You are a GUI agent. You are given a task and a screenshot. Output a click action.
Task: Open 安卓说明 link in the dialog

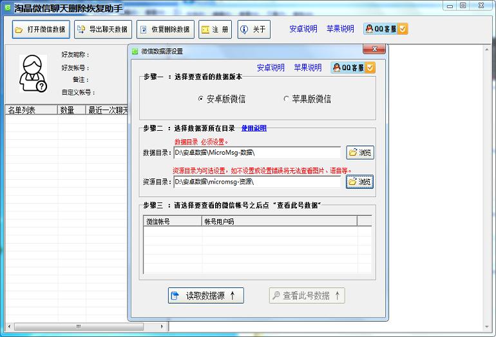[271, 68]
